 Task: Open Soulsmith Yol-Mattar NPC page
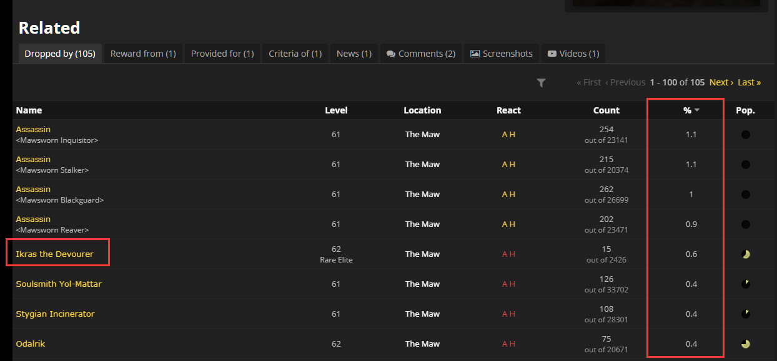tap(59, 284)
